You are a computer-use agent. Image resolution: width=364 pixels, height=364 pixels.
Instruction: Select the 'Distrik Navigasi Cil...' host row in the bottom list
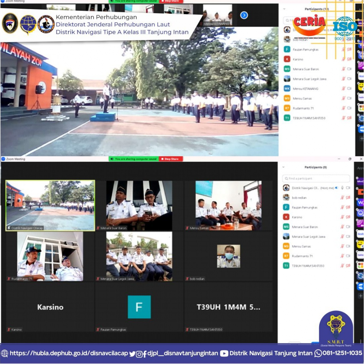tap(316, 188)
